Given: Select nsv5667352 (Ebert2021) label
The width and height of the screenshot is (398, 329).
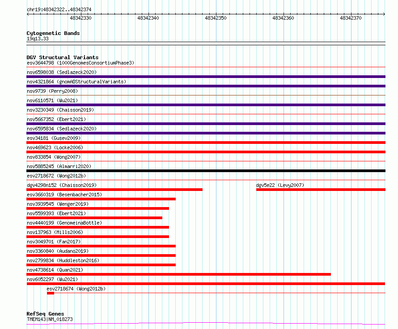Looking at the screenshot, I should 56,119.
